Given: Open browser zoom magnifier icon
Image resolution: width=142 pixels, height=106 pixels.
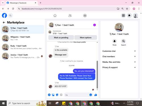Looking at the screenshot, I should tap(122, 9).
